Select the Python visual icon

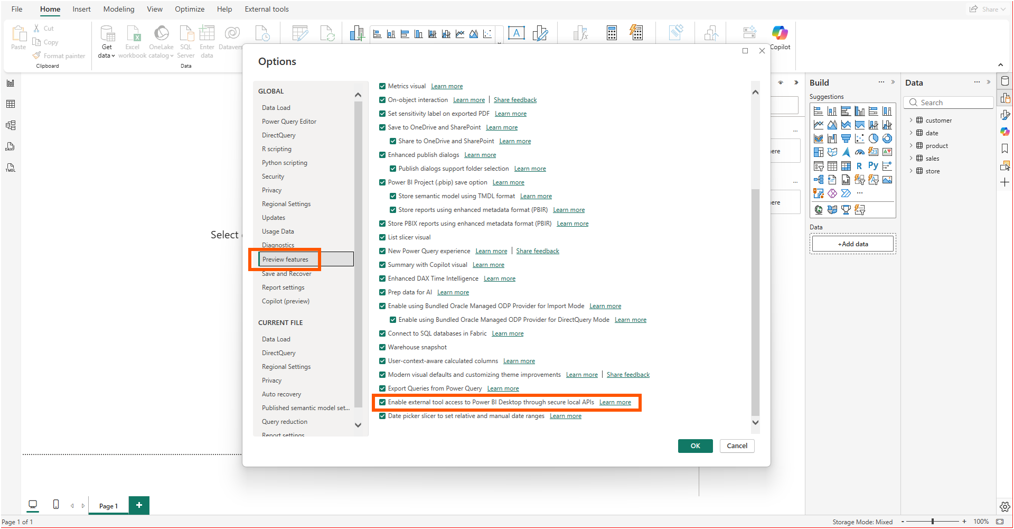pos(873,166)
